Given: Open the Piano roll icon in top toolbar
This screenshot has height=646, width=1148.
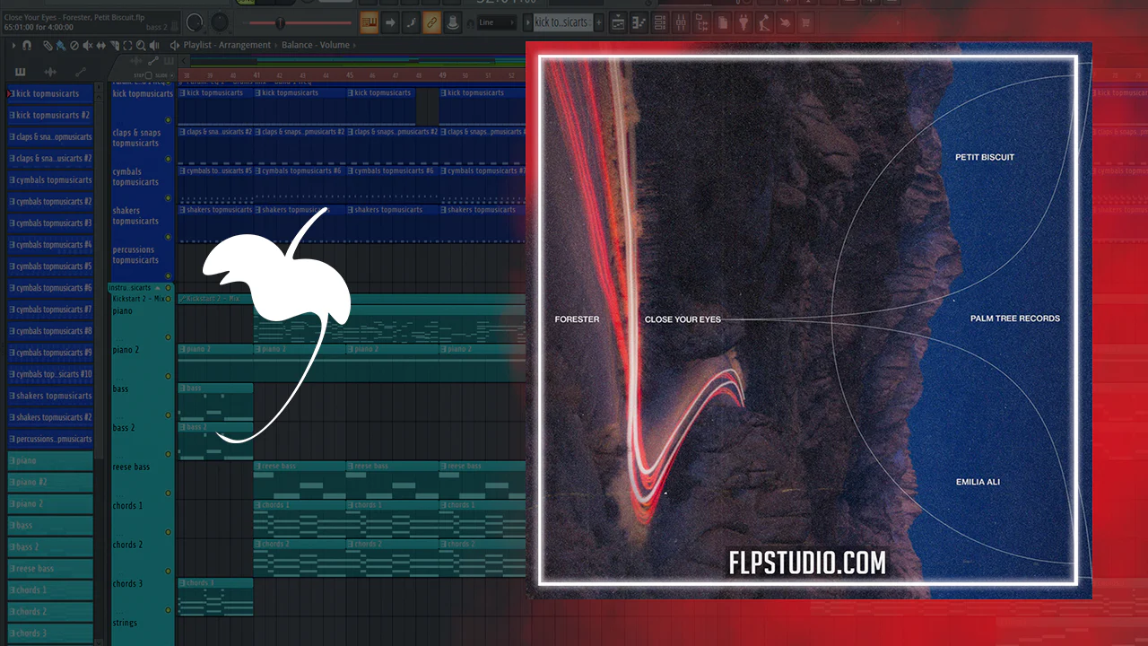Looking at the screenshot, I should tap(639, 22).
